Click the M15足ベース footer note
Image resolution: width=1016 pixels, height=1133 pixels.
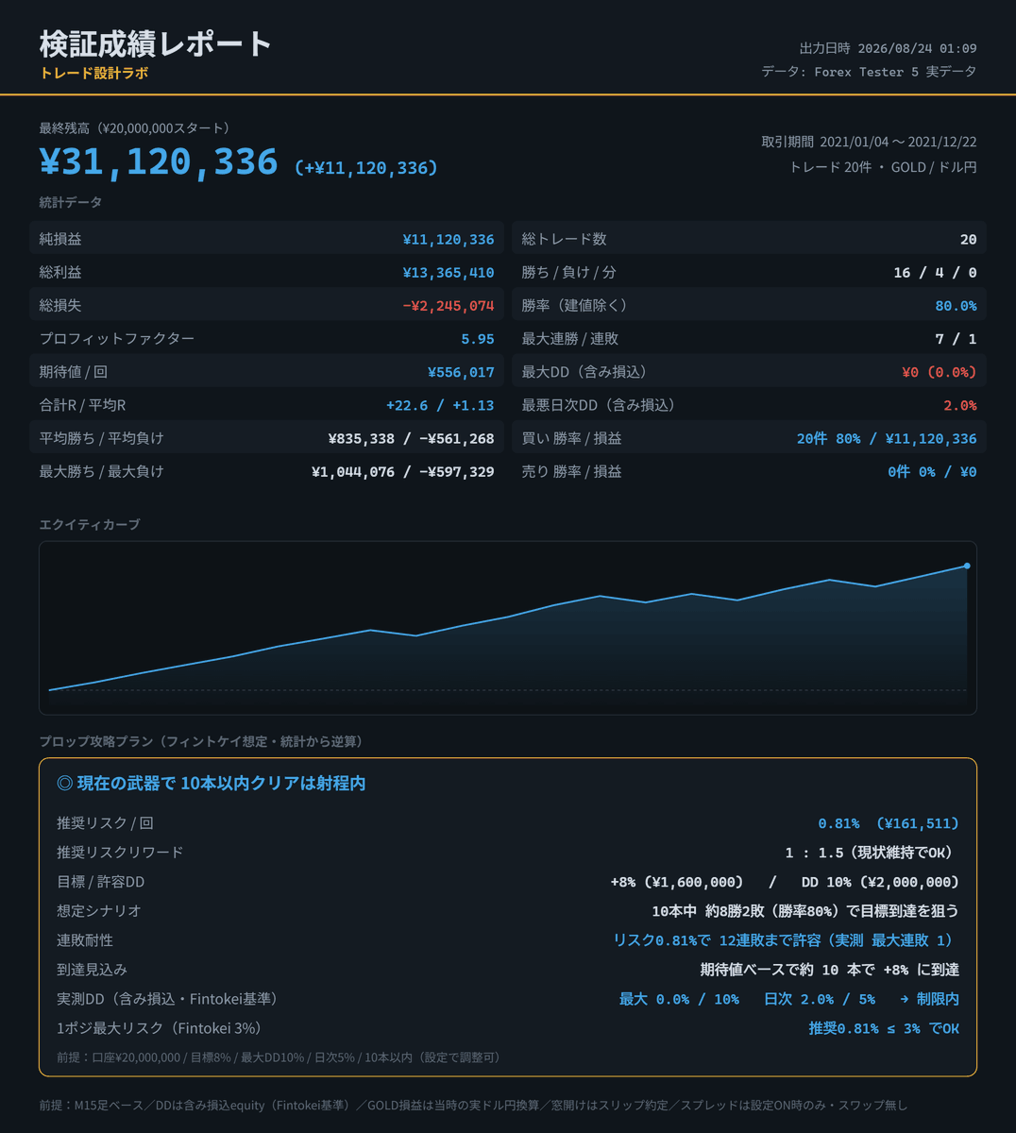point(473,1105)
